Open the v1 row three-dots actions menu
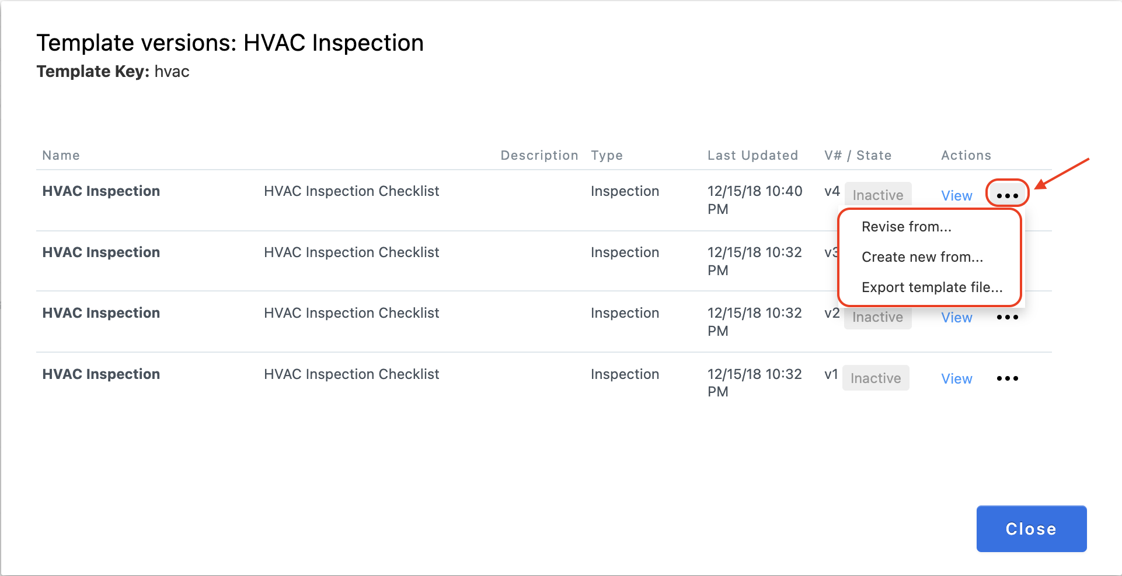Viewport: 1122px width, 576px height. tap(1007, 378)
